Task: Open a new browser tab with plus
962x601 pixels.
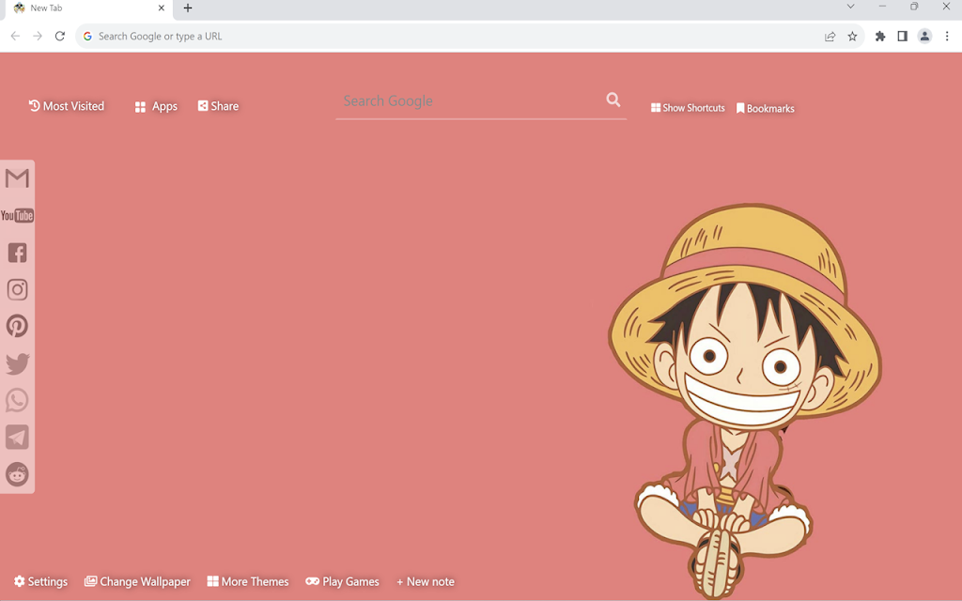Action: coord(188,8)
